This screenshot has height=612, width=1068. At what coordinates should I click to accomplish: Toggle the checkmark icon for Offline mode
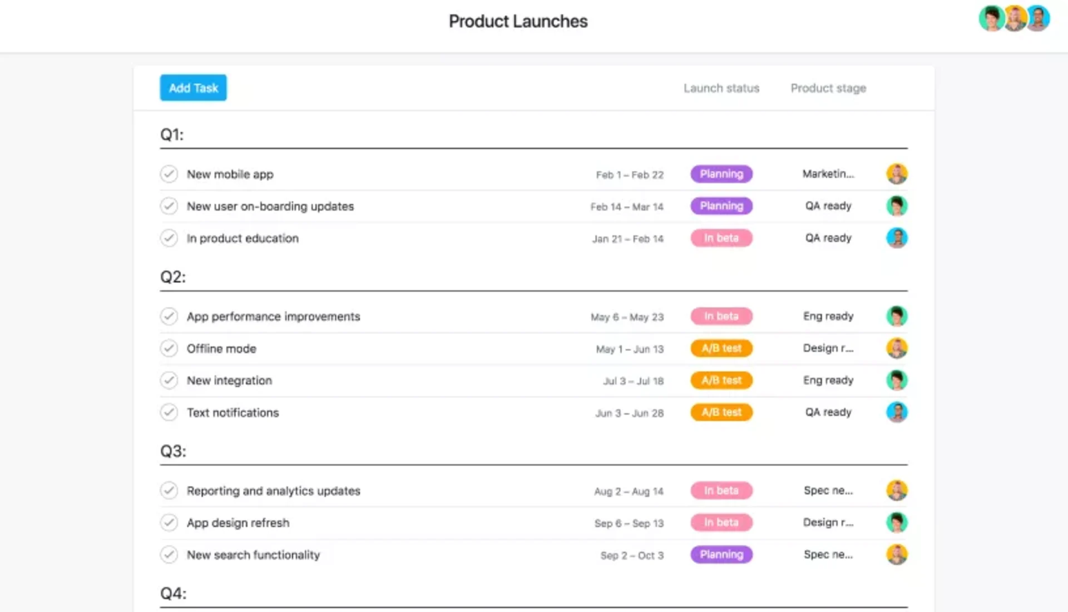169,348
